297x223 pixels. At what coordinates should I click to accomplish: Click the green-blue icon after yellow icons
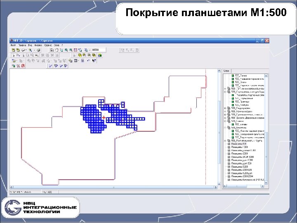100,55
